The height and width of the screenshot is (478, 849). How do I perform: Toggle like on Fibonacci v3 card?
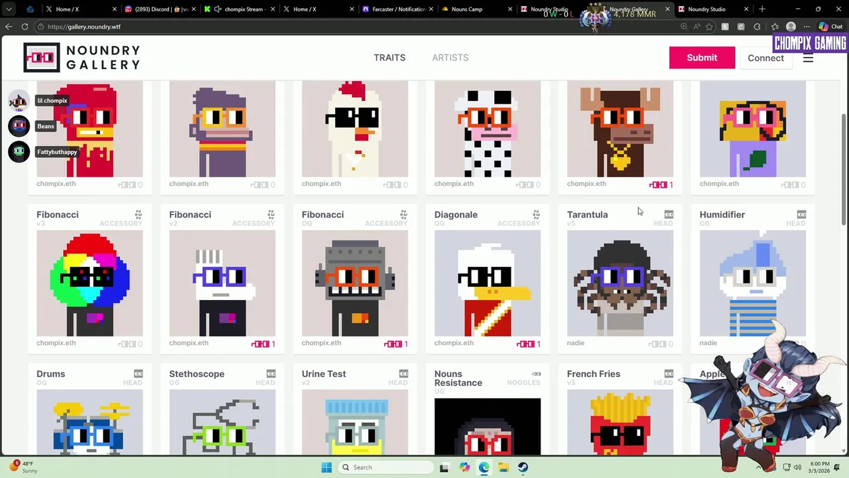tap(131, 344)
